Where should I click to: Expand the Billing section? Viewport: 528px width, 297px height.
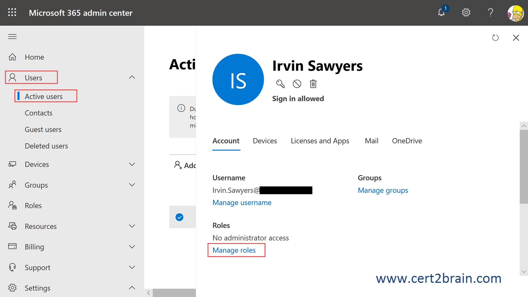(x=132, y=246)
